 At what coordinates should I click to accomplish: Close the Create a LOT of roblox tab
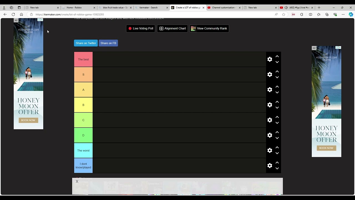pos(203,8)
